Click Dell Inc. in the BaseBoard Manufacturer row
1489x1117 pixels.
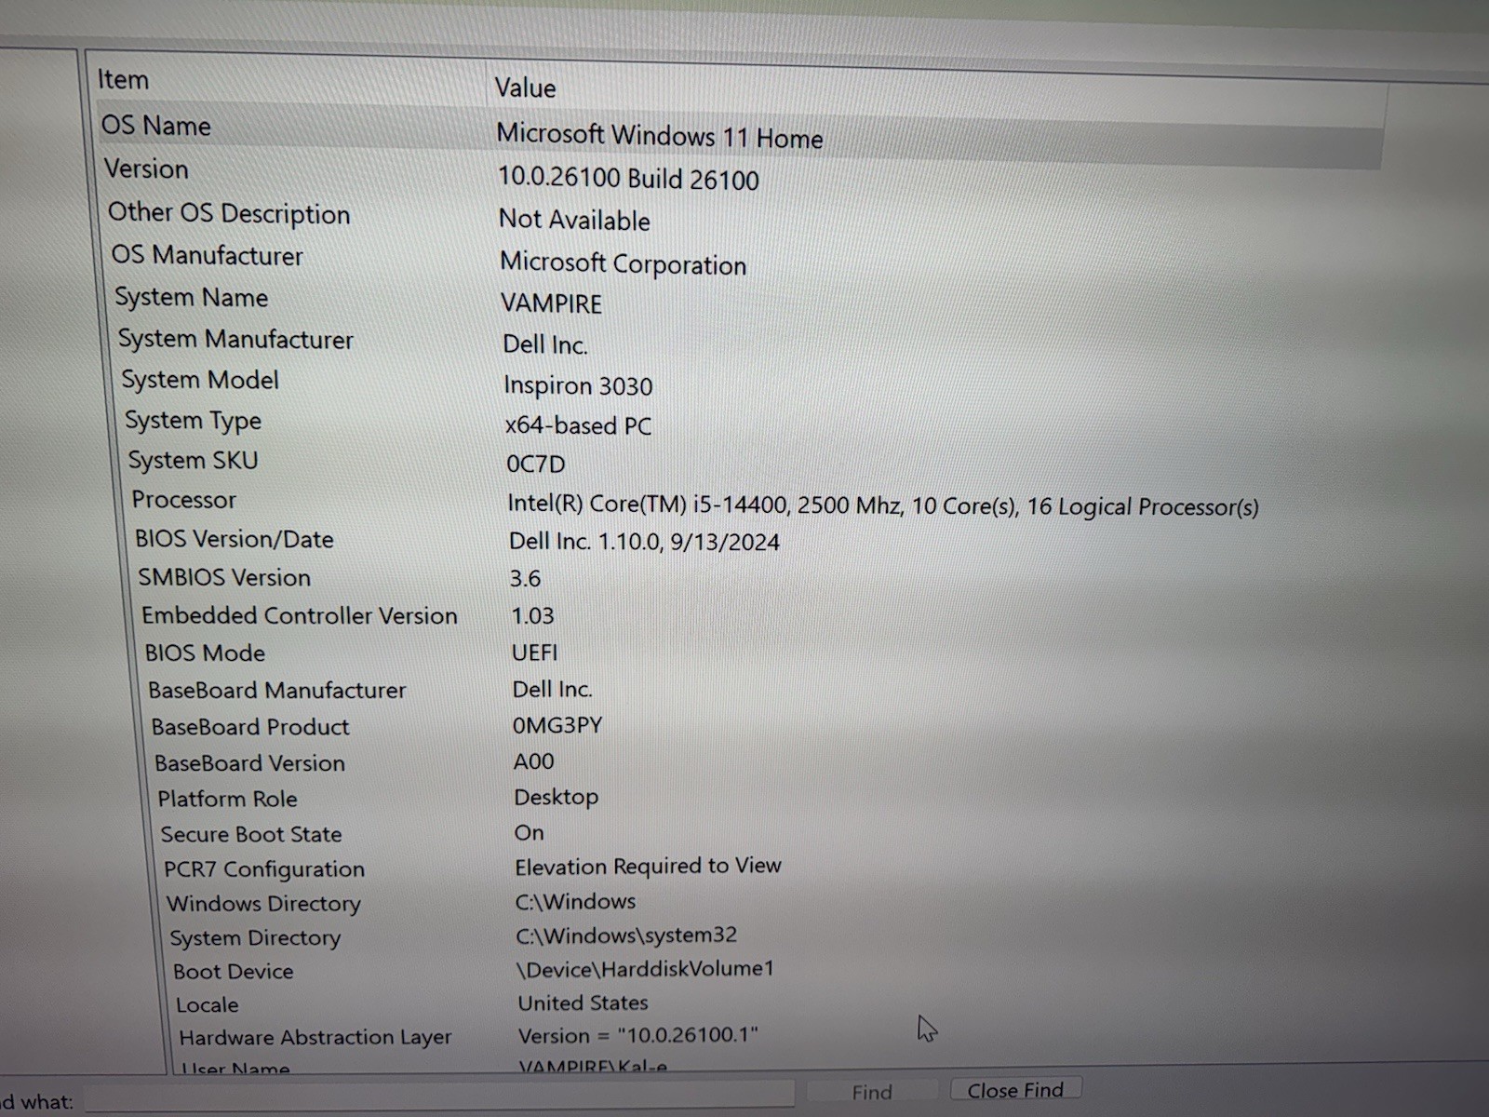pos(553,690)
